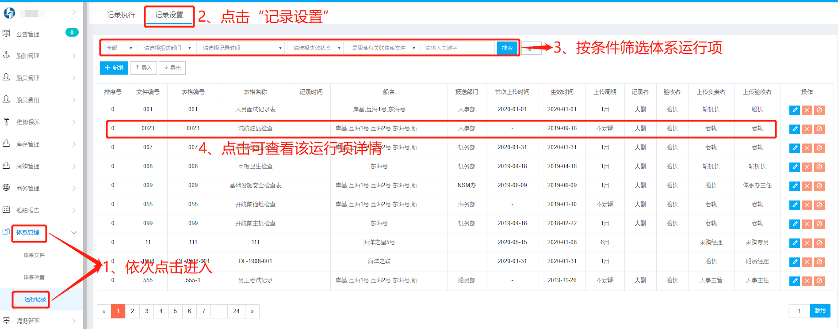Screen dimensions: 838x329
Task: Focus the page number jump input
Action: click(x=799, y=311)
